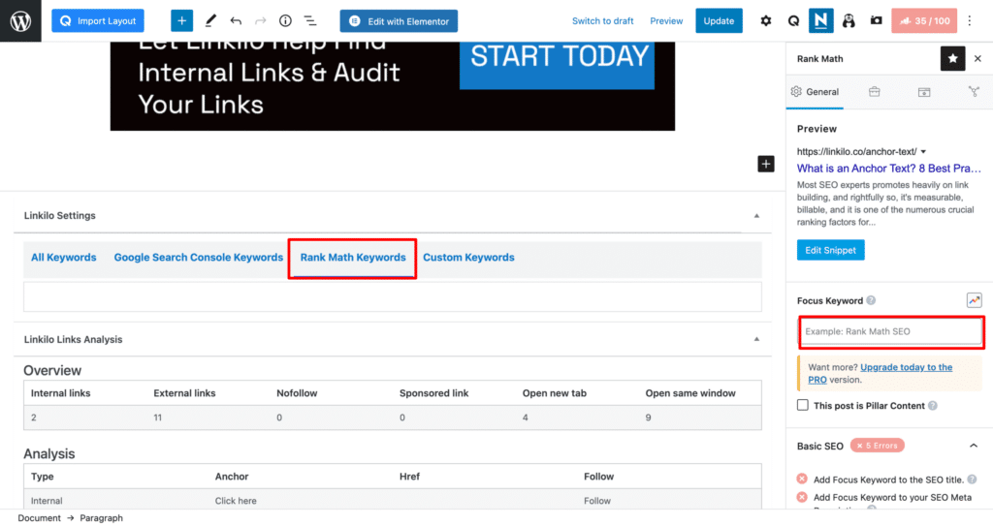
Task: Add a new block with plus toolbar icon
Action: point(181,21)
